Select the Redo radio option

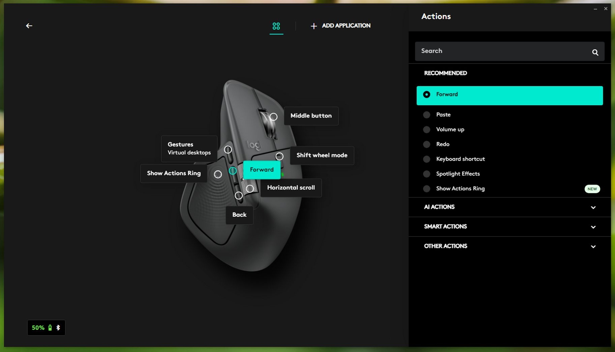click(x=426, y=144)
